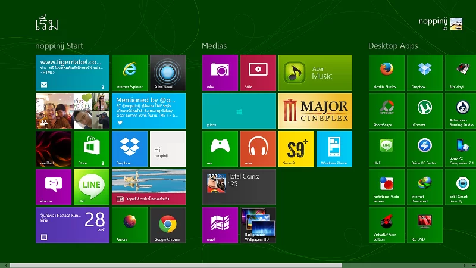Open the 'Total Coins: 125' game tile

(239, 187)
